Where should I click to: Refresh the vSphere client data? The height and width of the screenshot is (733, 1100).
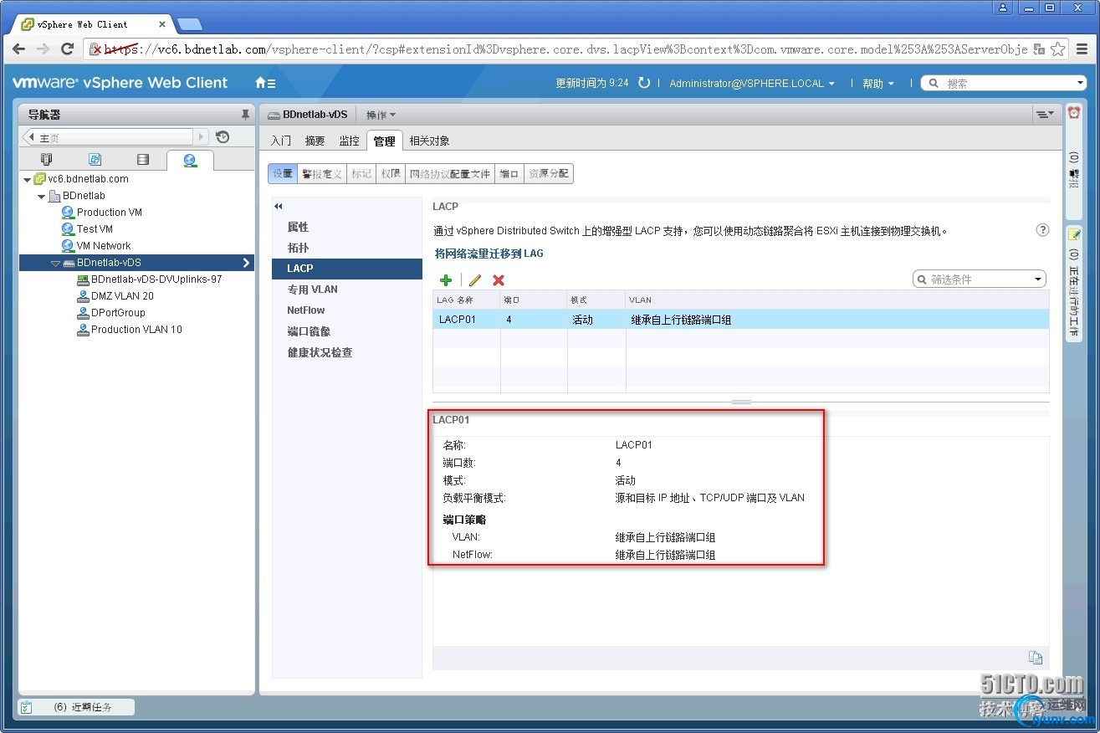point(644,83)
